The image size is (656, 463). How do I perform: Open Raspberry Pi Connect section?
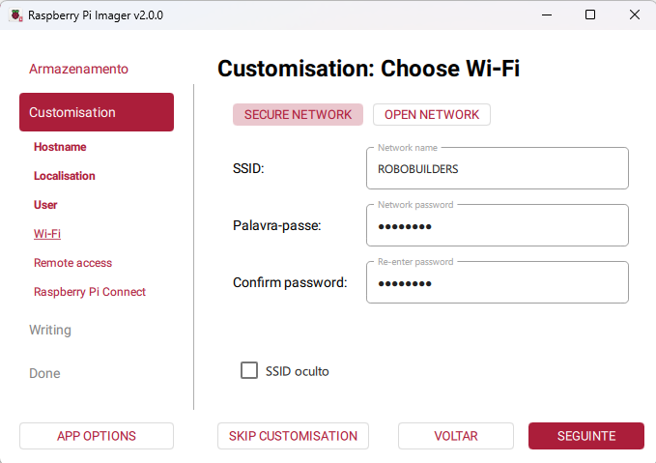point(90,292)
